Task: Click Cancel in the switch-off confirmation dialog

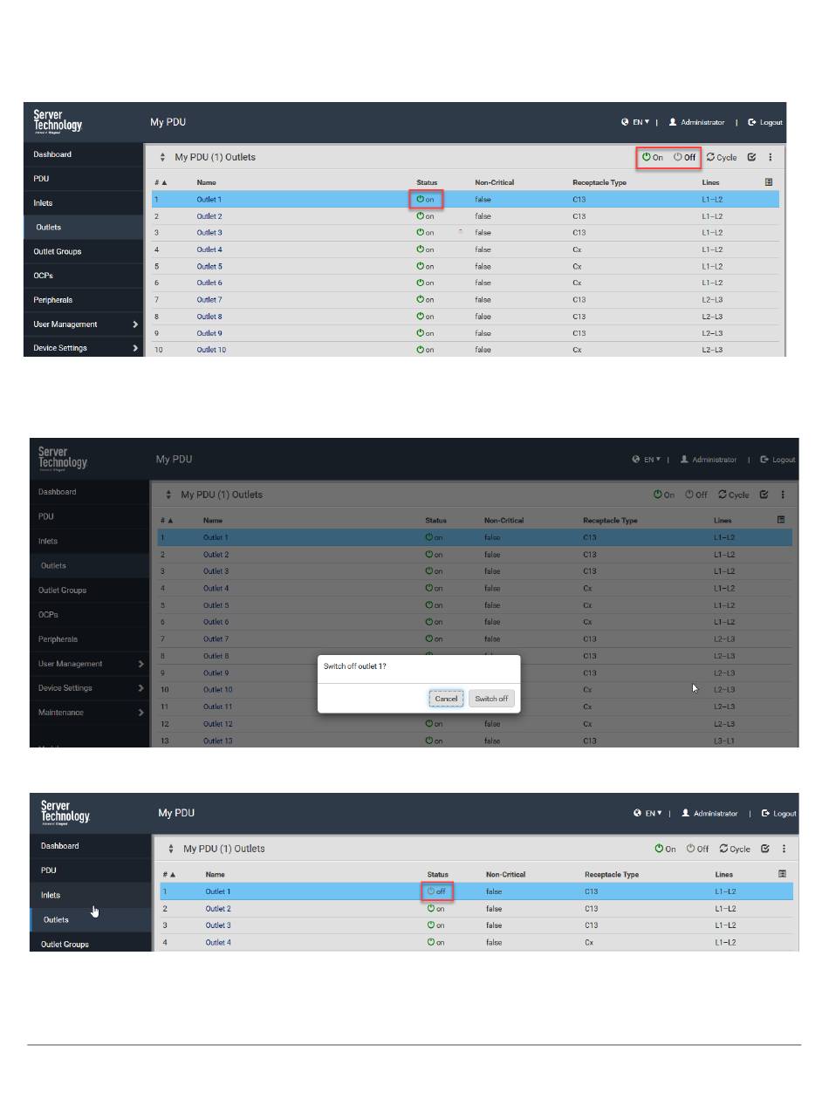Action: 446,699
